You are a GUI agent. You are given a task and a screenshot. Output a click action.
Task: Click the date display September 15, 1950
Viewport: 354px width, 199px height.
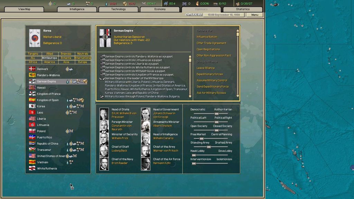(224, 15)
